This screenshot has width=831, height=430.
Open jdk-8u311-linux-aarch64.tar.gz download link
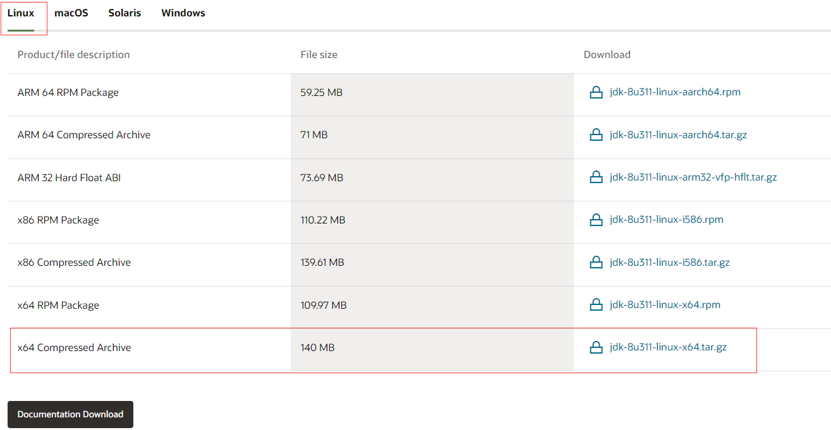[x=678, y=134]
